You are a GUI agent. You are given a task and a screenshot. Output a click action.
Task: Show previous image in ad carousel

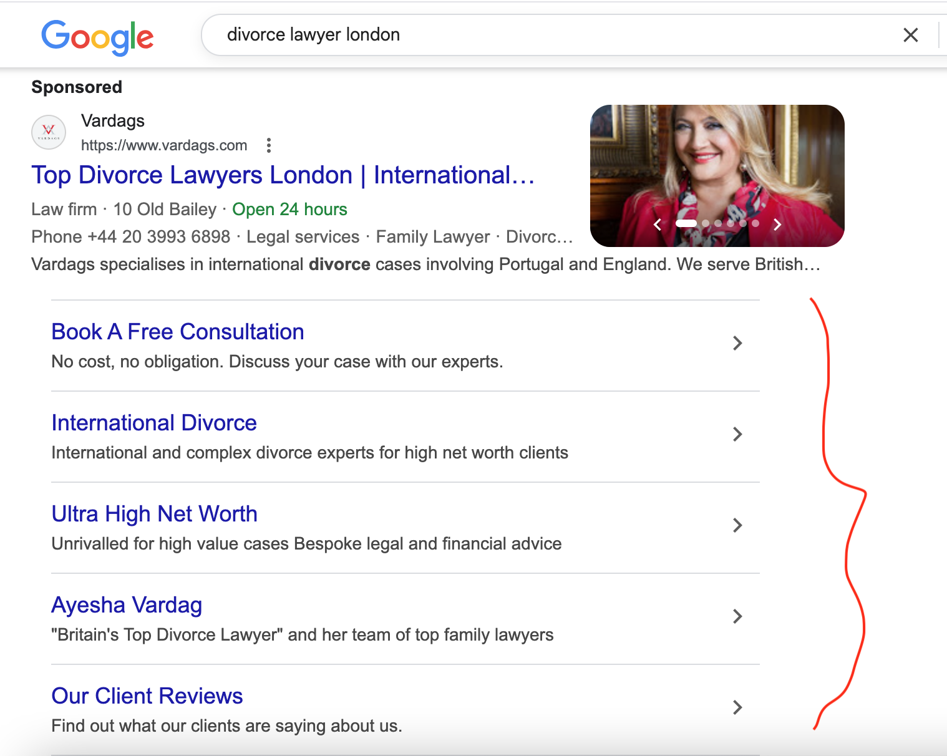[657, 225]
